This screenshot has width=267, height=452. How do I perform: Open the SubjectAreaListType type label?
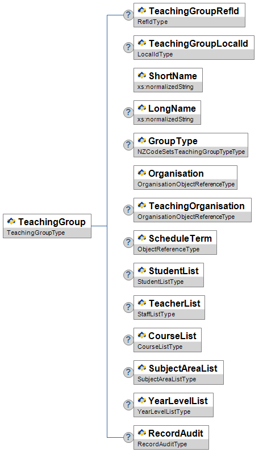coord(166,379)
